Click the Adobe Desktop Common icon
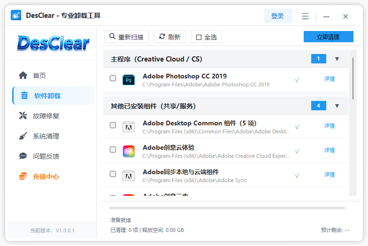Image resolution: width=368 pixels, height=246 pixels. click(x=129, y=127)
